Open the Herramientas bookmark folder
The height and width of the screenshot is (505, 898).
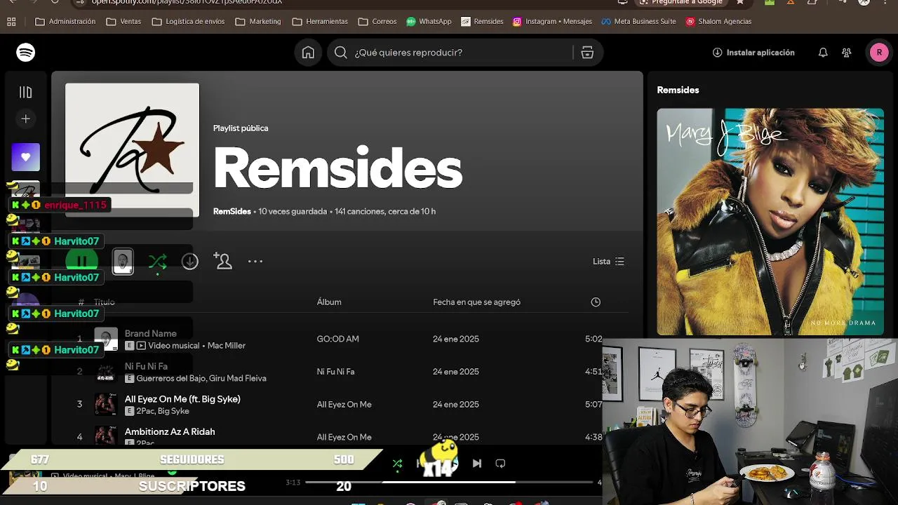(320, 22)
